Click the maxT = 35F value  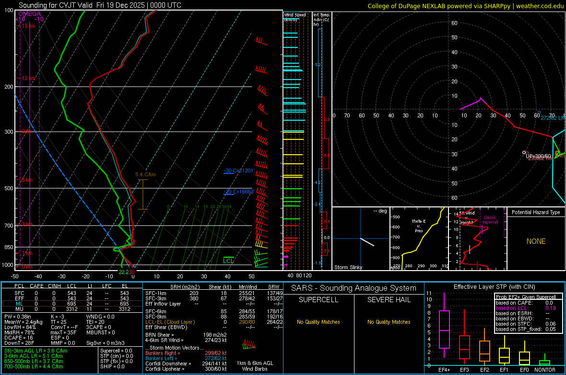tap(63, 332)
